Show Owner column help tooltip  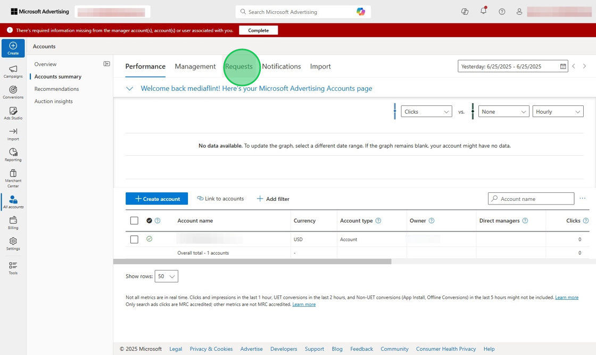point(432,221)
